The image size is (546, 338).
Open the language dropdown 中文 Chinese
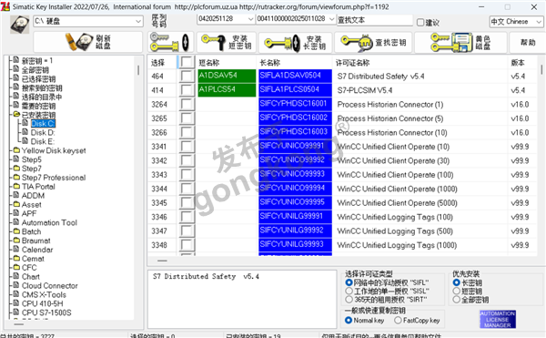(x=516, y=22)
